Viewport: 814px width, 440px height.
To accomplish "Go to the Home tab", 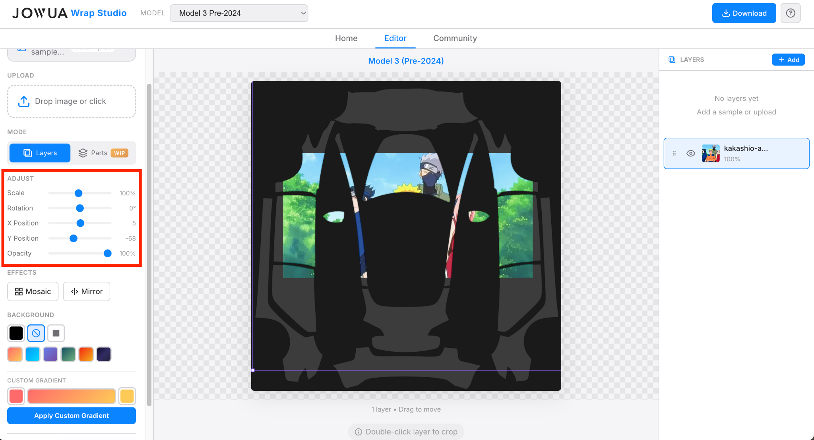I will click(x=346, y=38).
